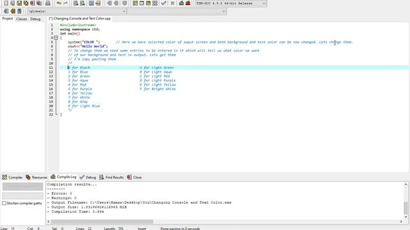Open the Find Results bottom tab

click(111, 178)
